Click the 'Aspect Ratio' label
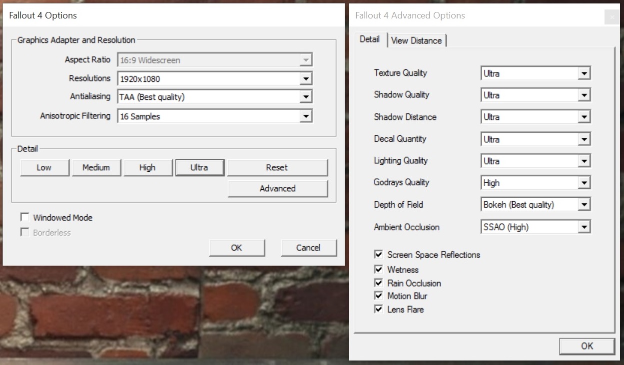Screen dimensions: 624x365 [87, 59]
